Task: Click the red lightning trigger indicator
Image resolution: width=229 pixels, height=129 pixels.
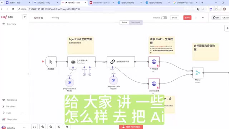Action: click(x=43, y=62)
